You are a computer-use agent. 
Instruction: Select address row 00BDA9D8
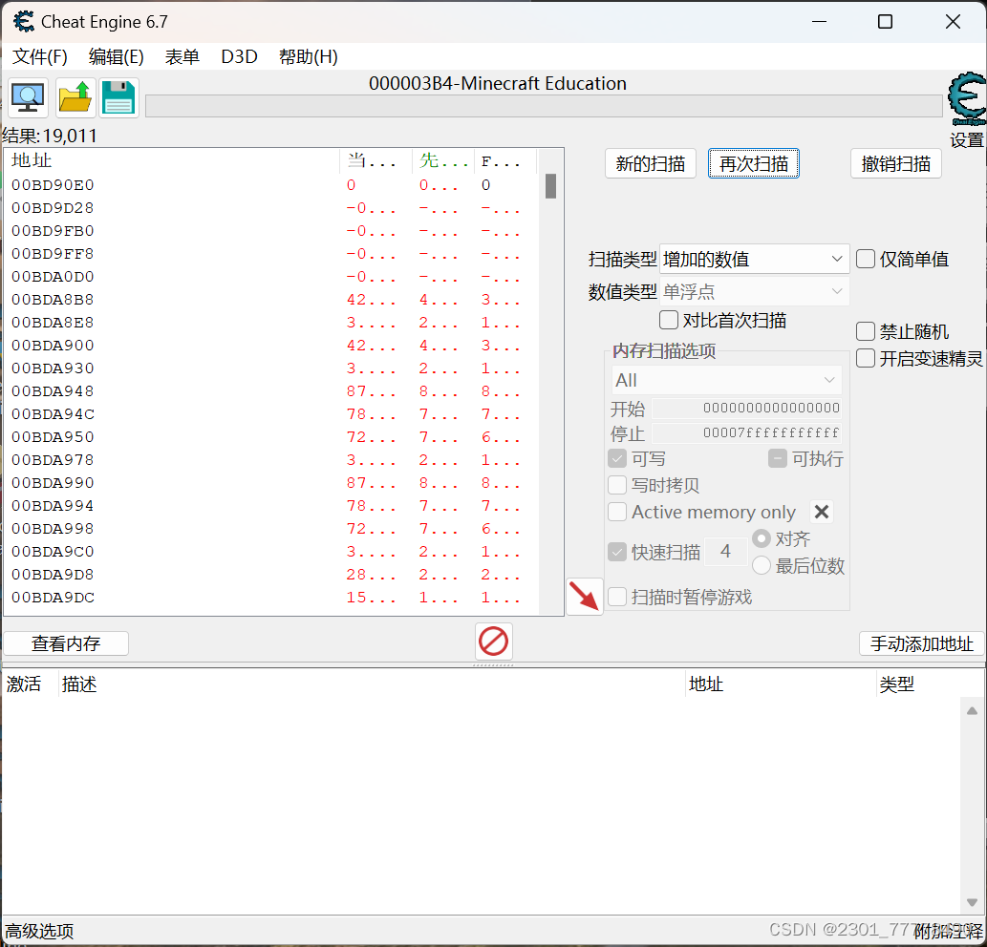(271, 574)
